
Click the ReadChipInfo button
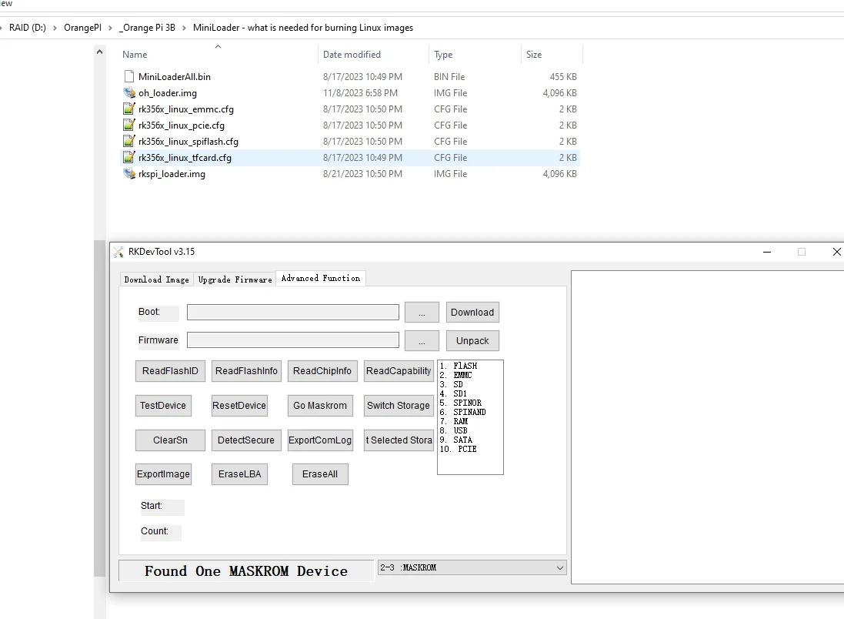coord(322,371)
